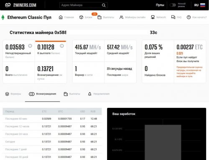
Task: Click the BTC column header
Action: click(x=61, y=111)
